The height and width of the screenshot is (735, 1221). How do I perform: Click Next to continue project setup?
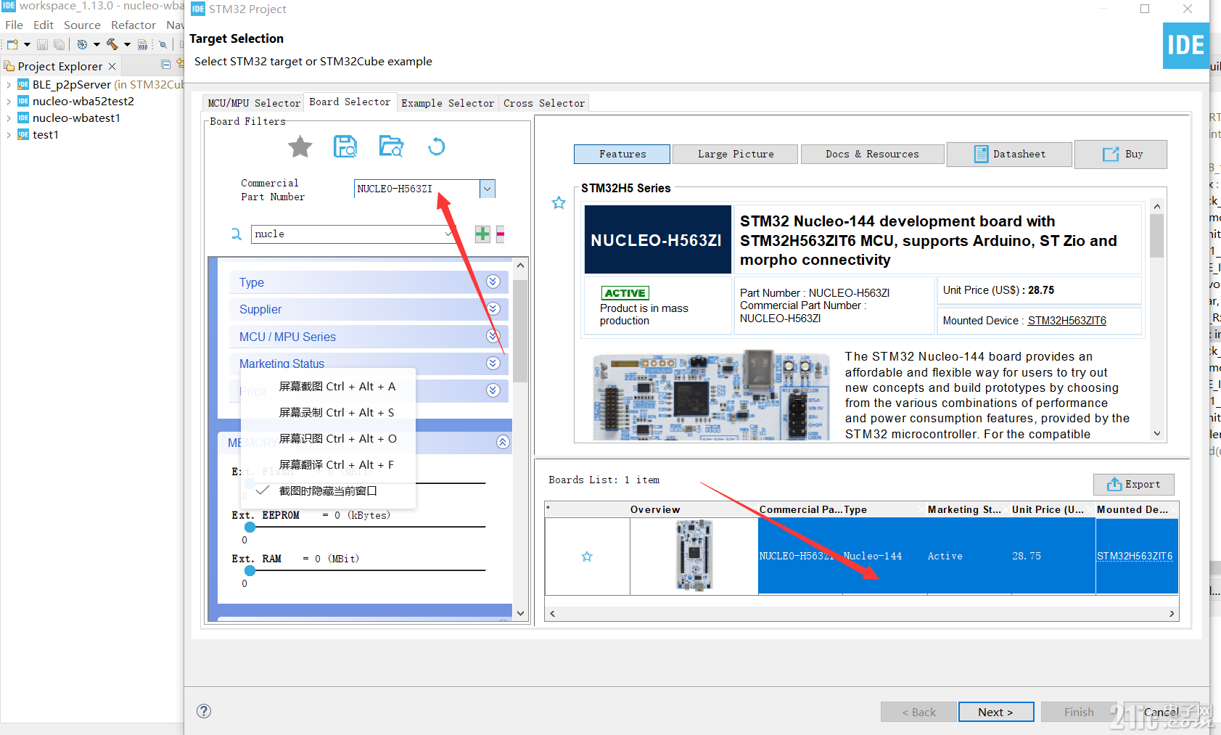995,712
